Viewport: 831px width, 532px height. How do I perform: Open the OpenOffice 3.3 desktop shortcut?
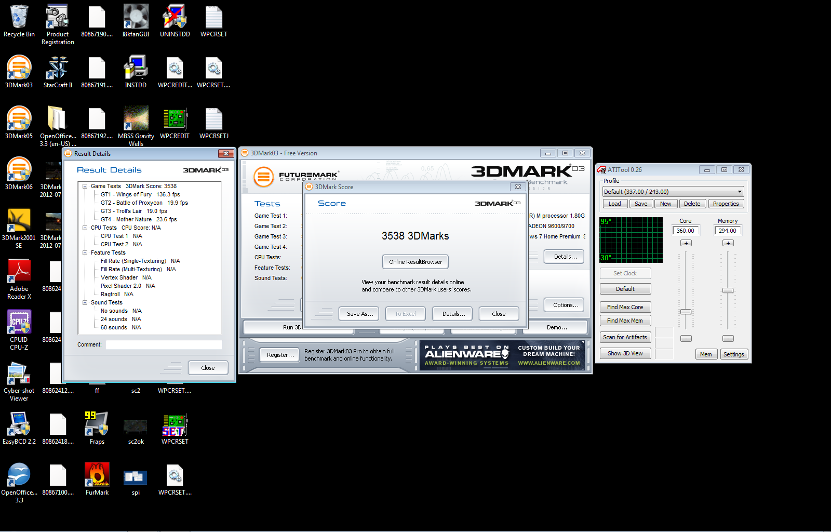19,483
